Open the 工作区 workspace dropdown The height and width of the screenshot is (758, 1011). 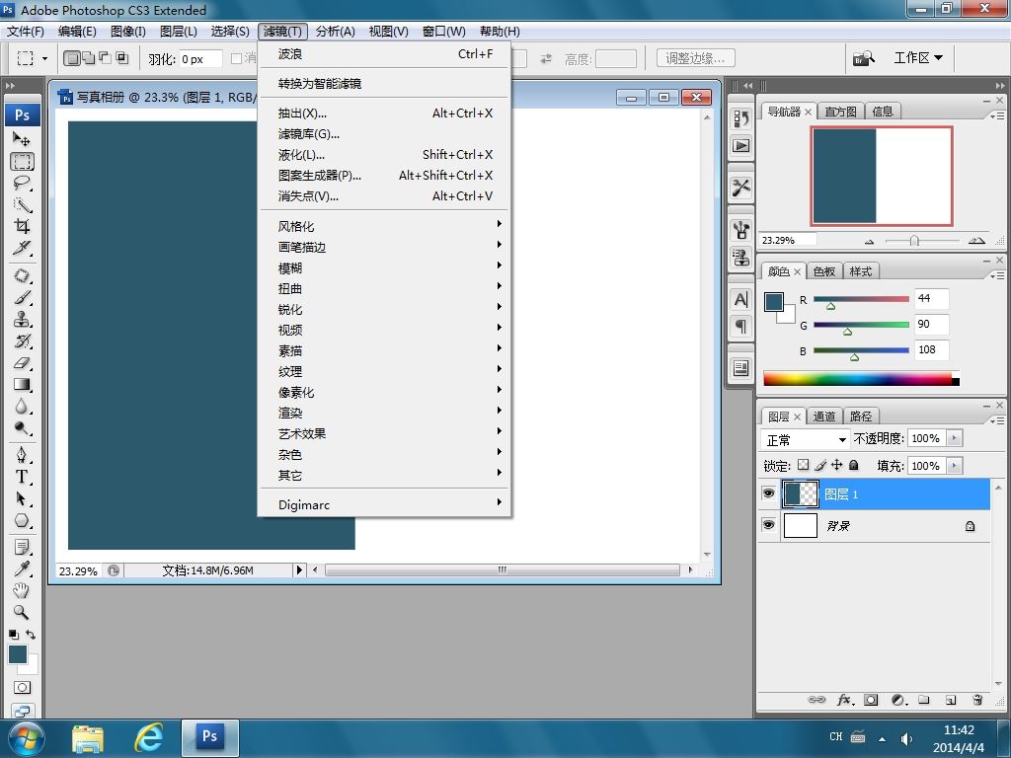[918, 58]
